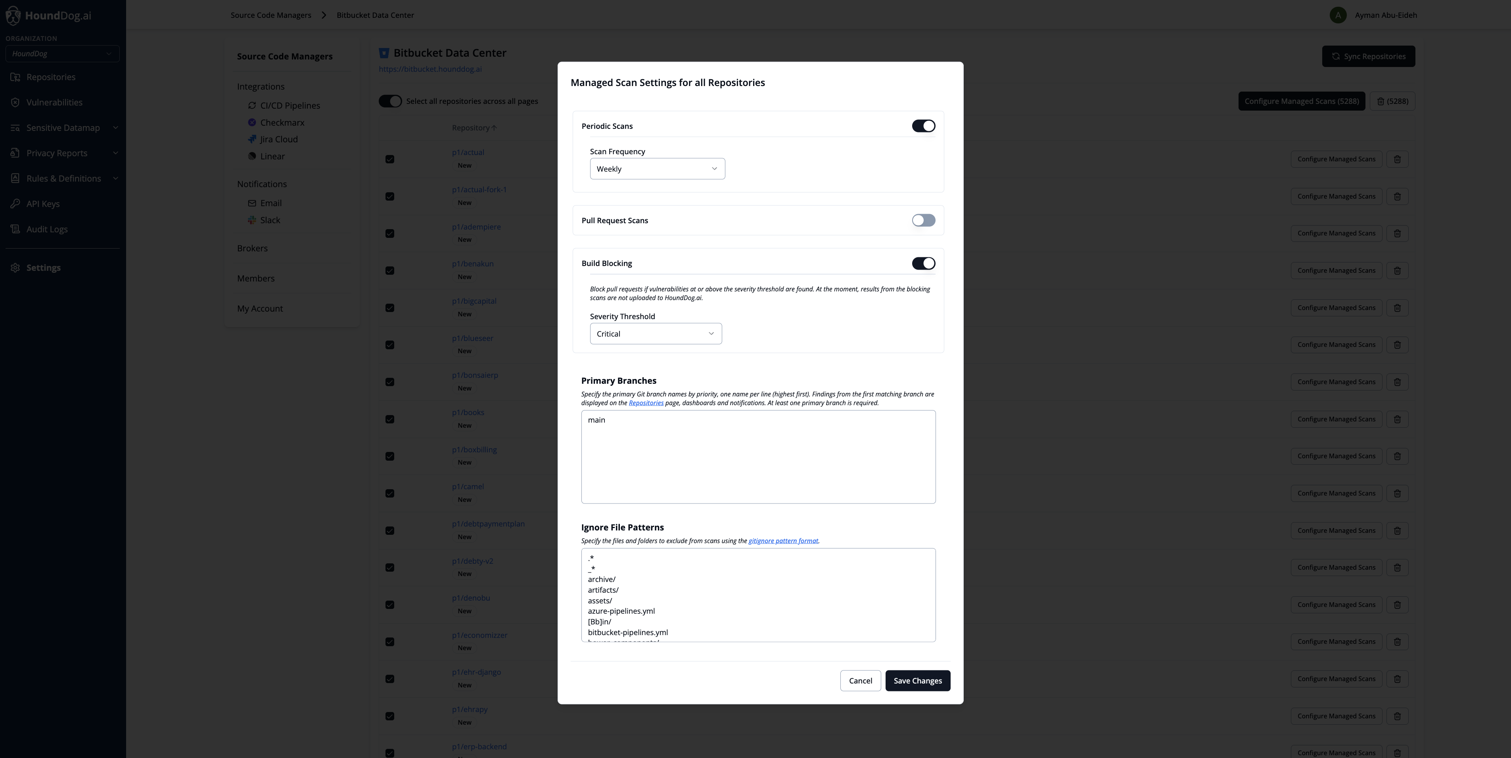Click the Repositories sidebar icon

15,77
